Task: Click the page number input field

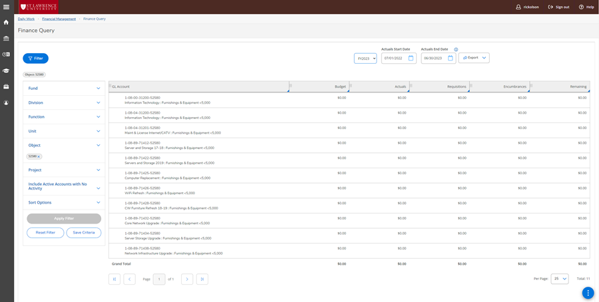Action: [159, 279]
